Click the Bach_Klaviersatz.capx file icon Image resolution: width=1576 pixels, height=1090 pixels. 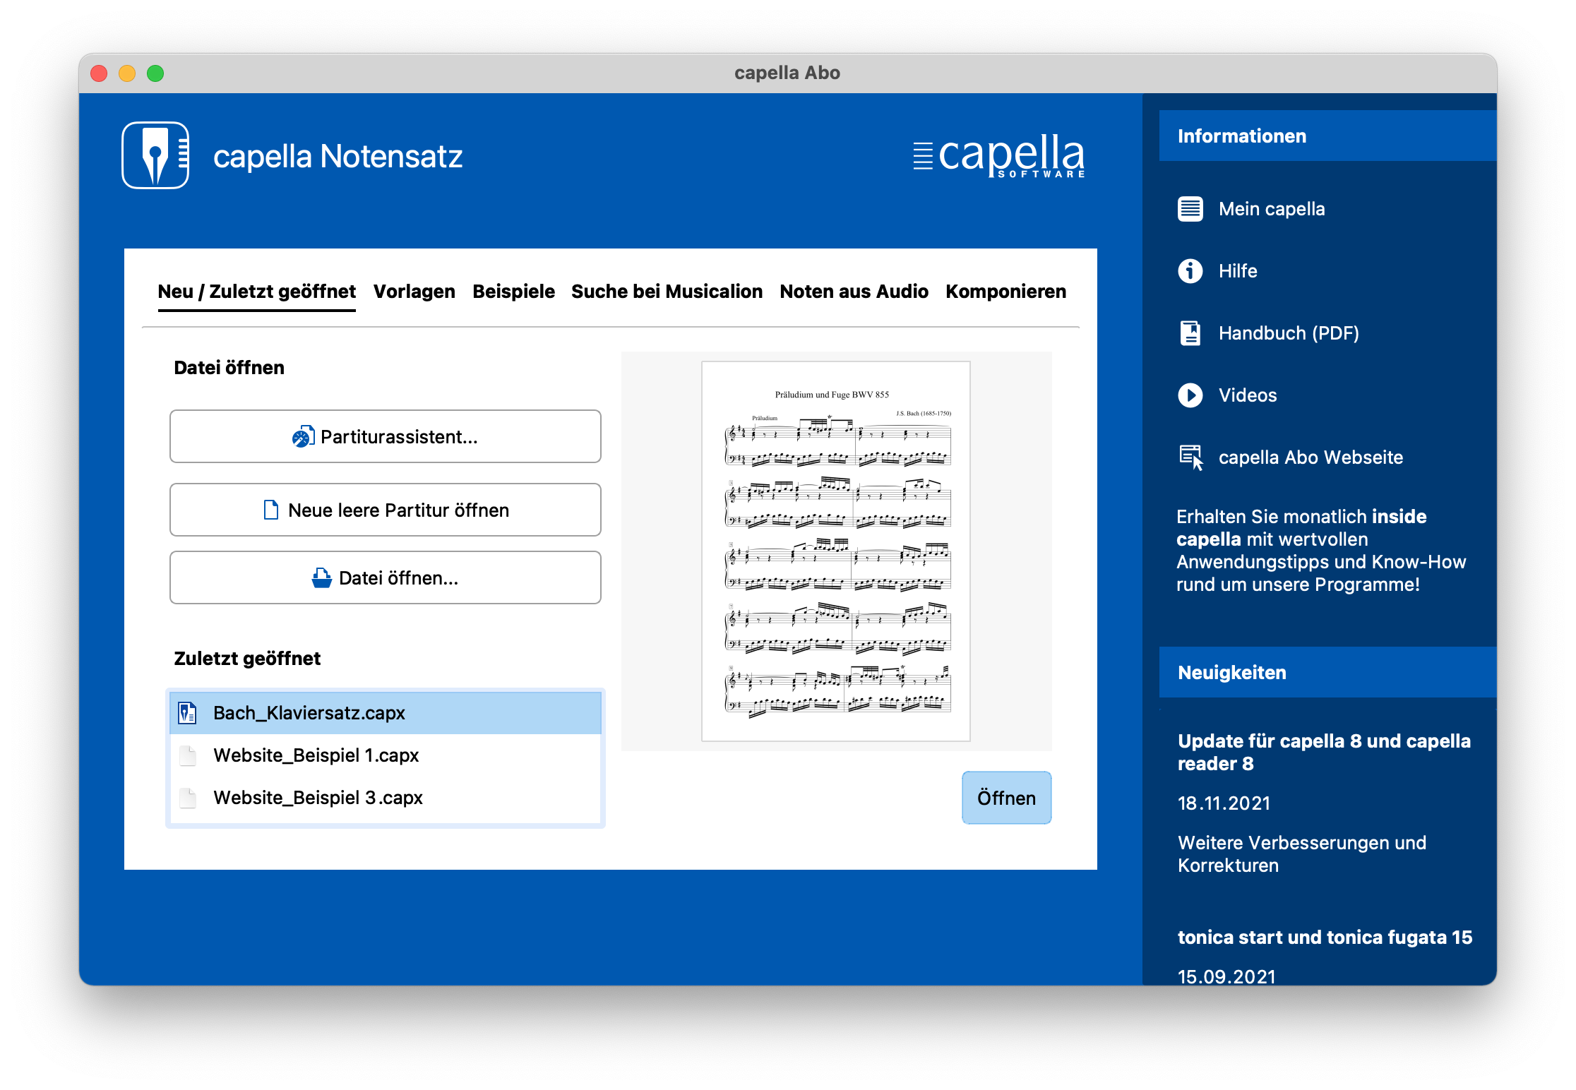coord(187,713)
